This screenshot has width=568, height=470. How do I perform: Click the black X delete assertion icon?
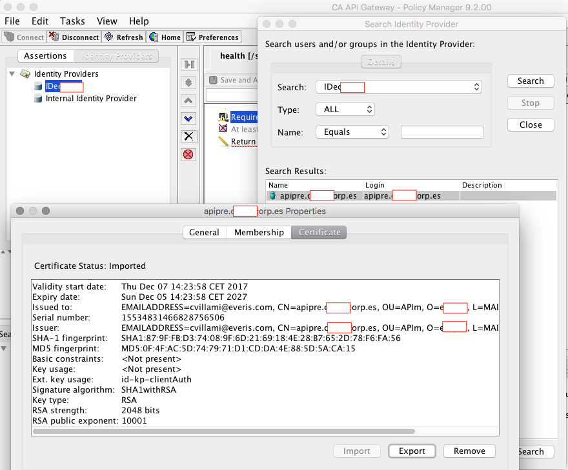[188, 136]
